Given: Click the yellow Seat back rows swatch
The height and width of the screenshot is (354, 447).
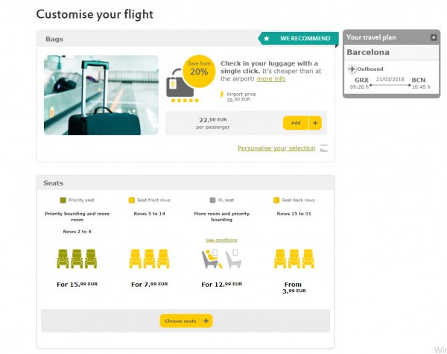Looking at the screenshot, I should click(276, 200).
